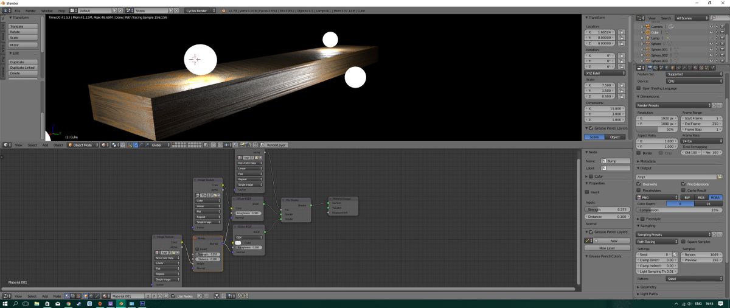Toggle visibility eye of Camera in outliner
The image size is (730, 308).
tap(710, 27)
